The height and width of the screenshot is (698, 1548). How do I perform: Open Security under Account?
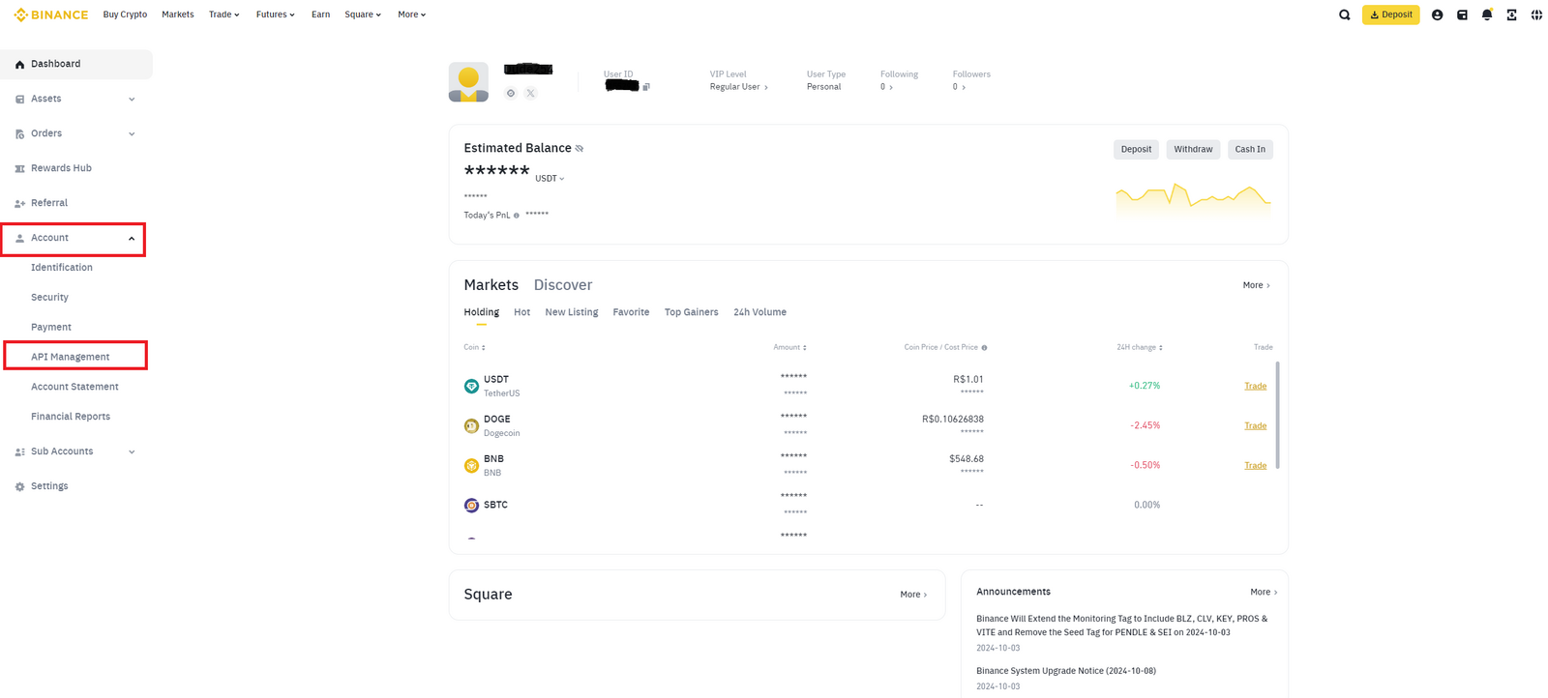49,298
